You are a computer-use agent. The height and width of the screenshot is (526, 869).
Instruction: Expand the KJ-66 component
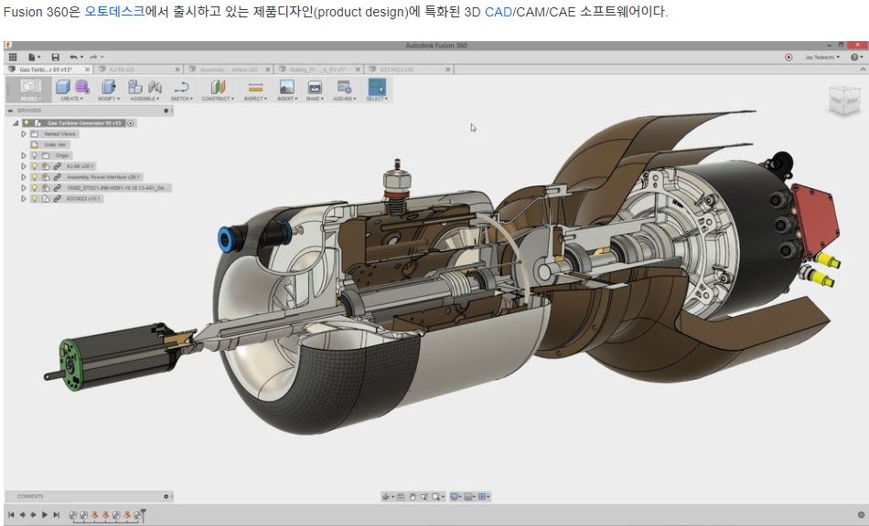23,166
